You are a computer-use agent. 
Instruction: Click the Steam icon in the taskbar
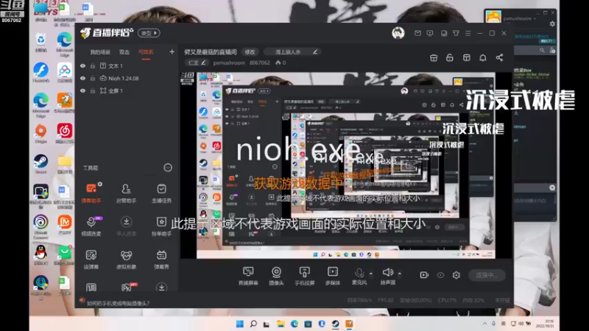point(336,324)
